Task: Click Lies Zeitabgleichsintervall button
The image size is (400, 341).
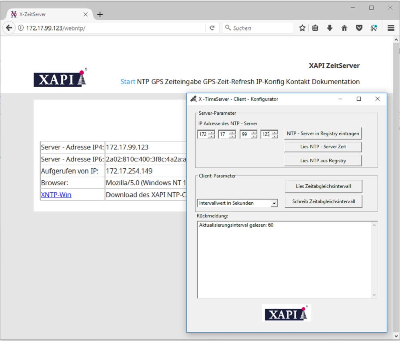Action: pos(324,186)
